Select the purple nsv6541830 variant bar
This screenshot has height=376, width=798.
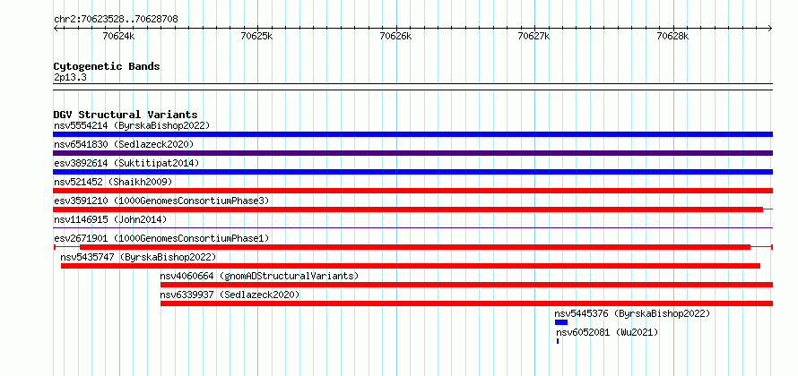(x=412, y=153)
